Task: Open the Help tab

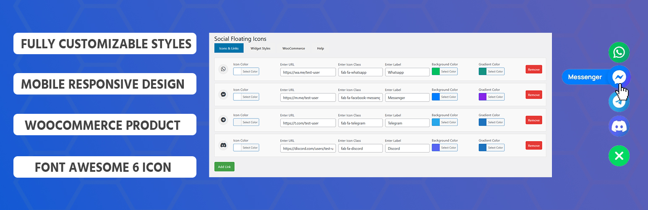Action: coord(320,48)
